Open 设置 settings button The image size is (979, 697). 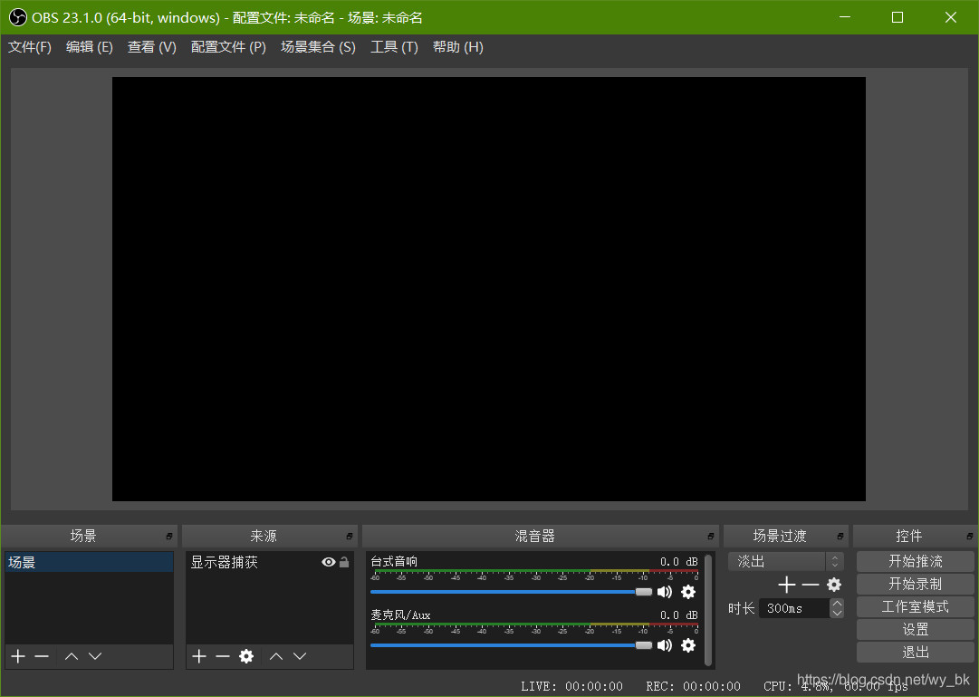tap(916, 630)
